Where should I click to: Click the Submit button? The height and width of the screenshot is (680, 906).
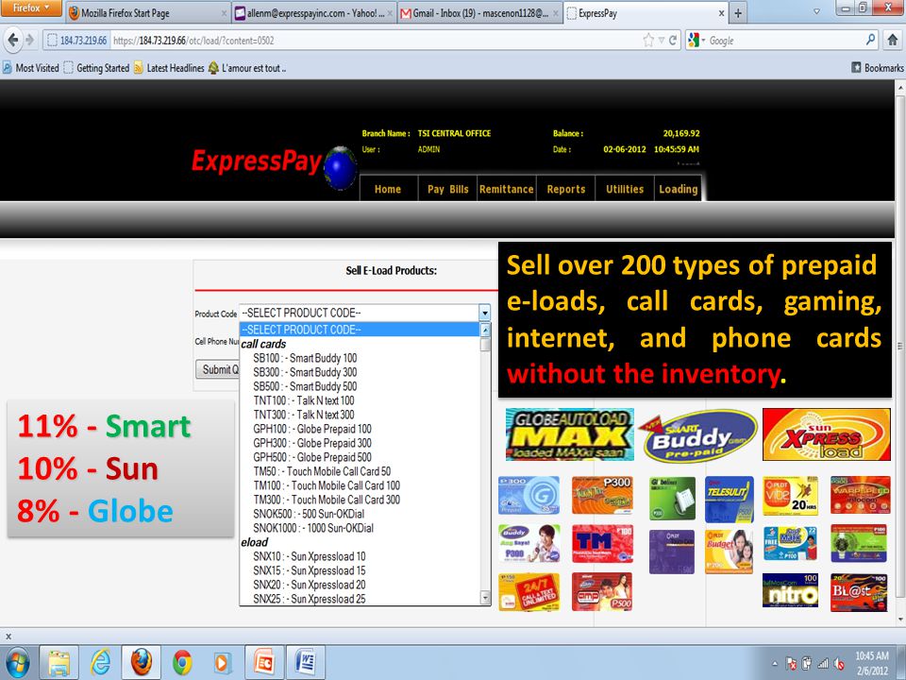(x=218, y=369)
